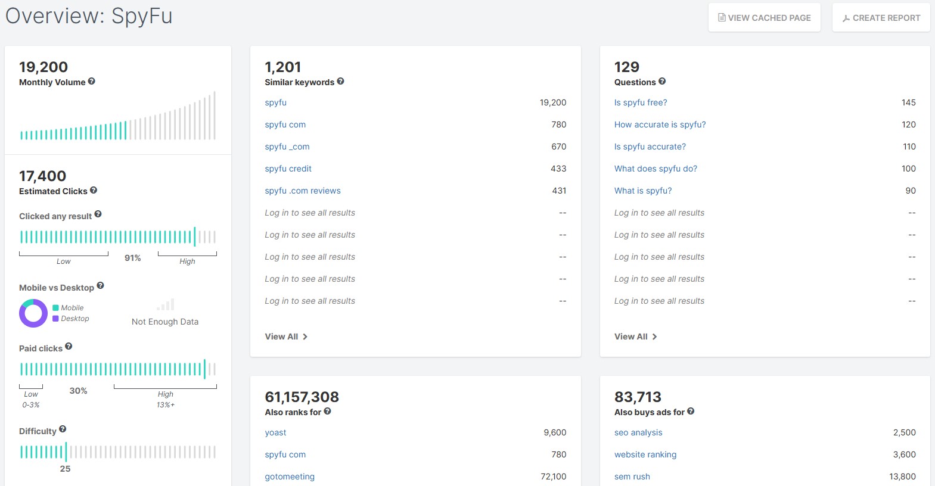Image resolution: width=935 pixels, height=486 pixels.
Task: Open spyfu com link in Also ranks for
Action: (285, 454)
